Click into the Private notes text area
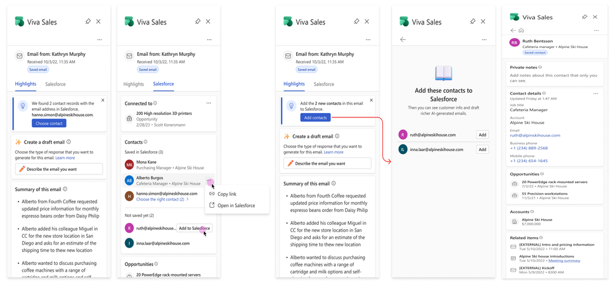 [x=553, y=78]
